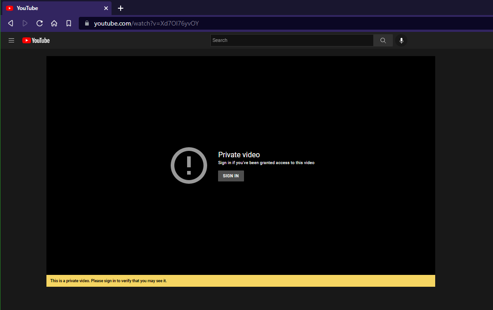Focus the YouTube Search input field

292,40
